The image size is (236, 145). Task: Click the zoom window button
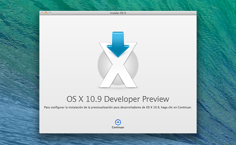50,13
